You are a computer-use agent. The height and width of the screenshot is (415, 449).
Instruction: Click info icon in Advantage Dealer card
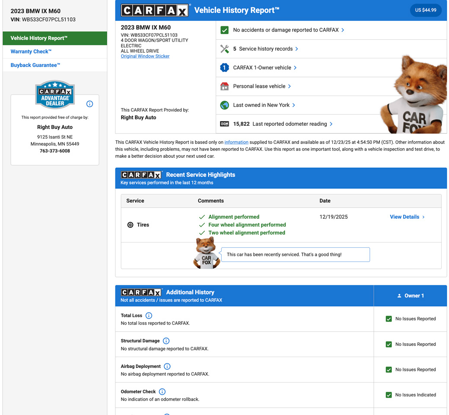coord(89,104)
